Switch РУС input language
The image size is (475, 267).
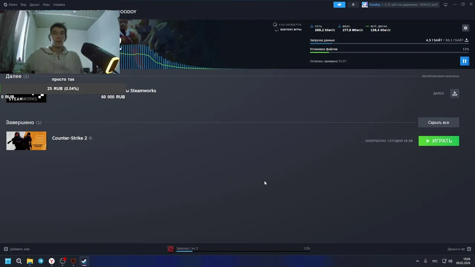click(435, 261)
